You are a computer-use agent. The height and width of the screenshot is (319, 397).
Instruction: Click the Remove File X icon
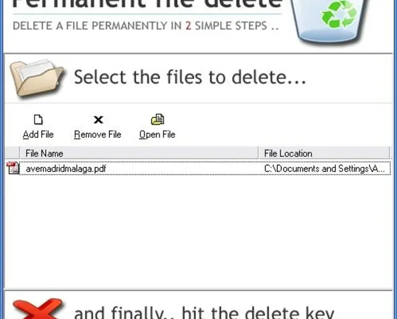[x=98, y=120]
